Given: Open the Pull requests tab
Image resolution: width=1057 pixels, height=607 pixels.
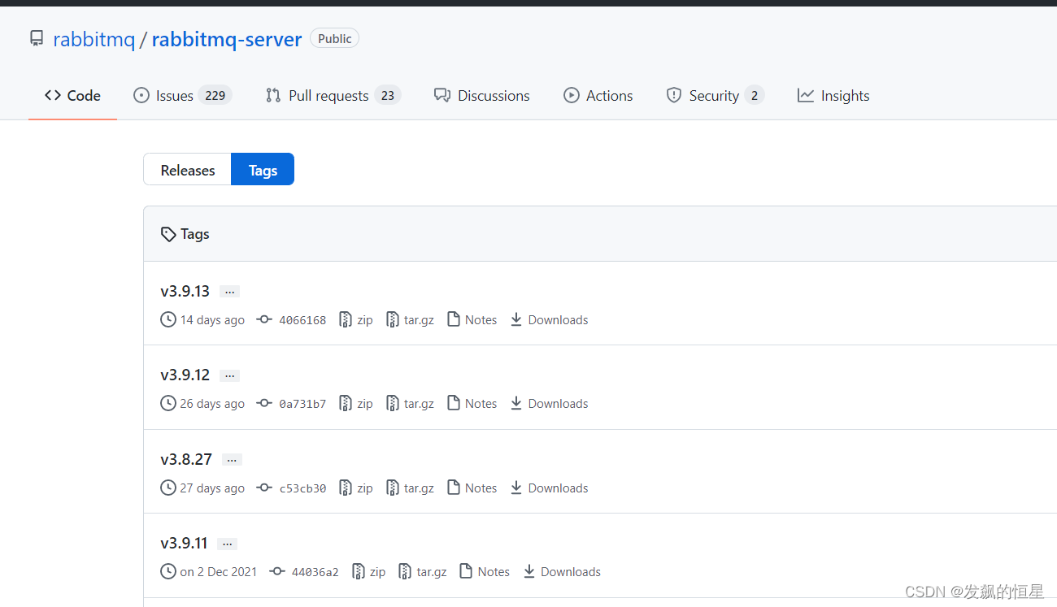Looking at the screenshot, I should coord(333,96).
